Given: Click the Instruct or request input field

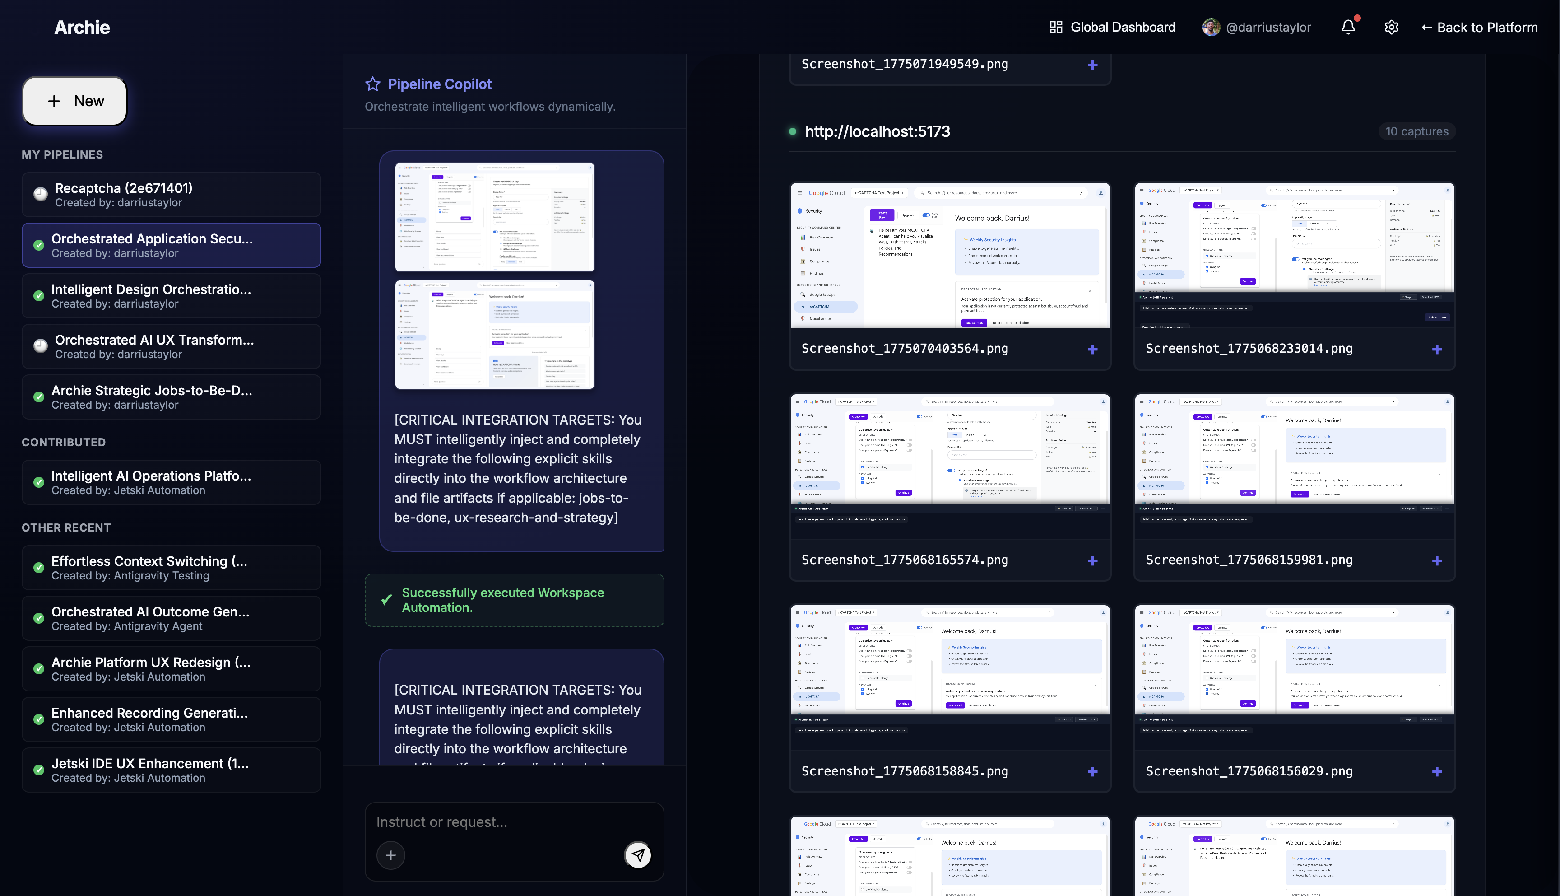Looking at the screenshot, I should (x=514, y=822).
